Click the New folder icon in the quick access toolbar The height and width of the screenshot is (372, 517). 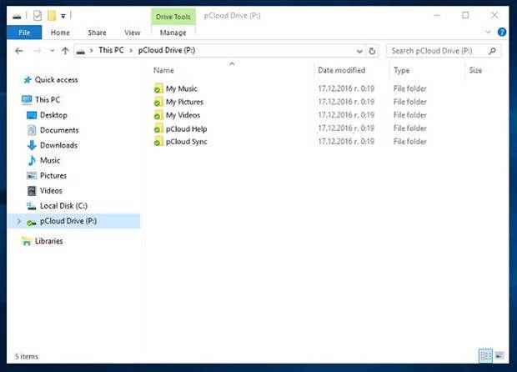pos(52,16)
